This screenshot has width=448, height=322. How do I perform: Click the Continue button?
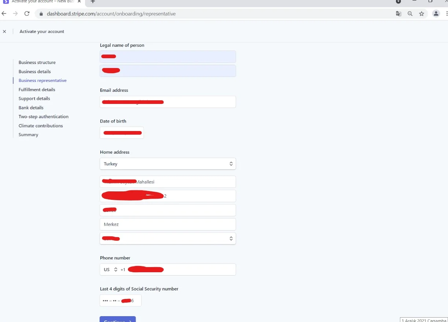pyautogui.click(x=118, y=319)
